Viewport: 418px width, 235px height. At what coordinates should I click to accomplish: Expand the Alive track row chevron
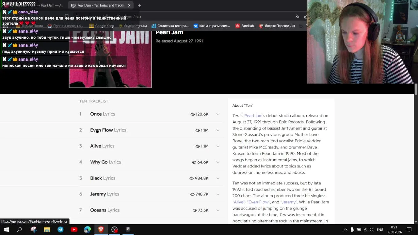click(x=218, y=146)
